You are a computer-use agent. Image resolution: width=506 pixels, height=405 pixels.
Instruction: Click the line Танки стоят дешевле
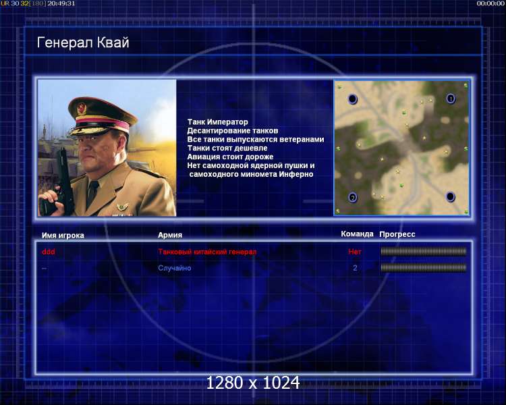click(x=227, y=148)
